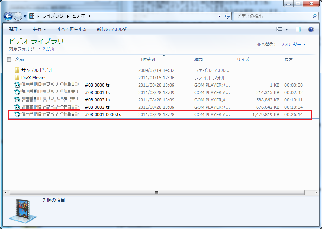Expand the 並べ替え フォルダー dropdown

293,45
